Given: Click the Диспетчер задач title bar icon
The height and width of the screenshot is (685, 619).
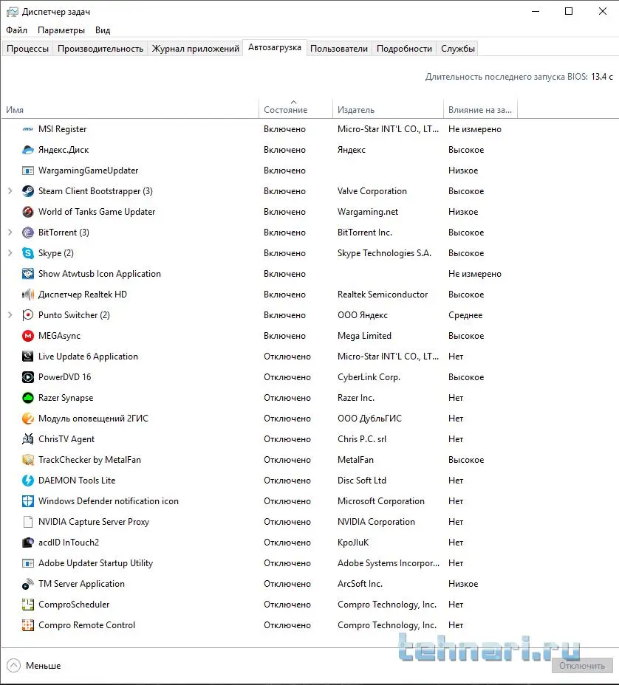Looking at the screenshot, I should (13, 12).
